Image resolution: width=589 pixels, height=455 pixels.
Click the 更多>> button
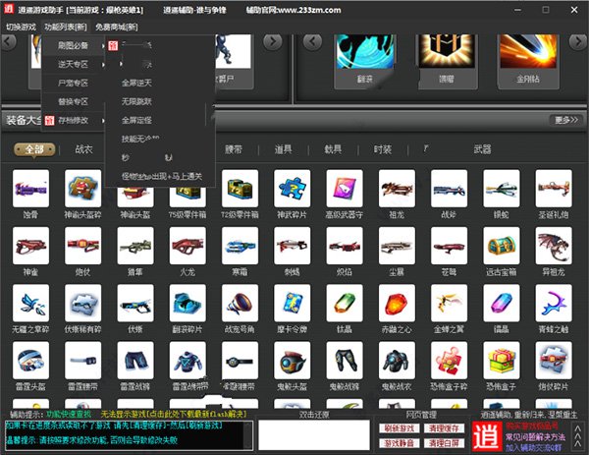coord(566,120)
